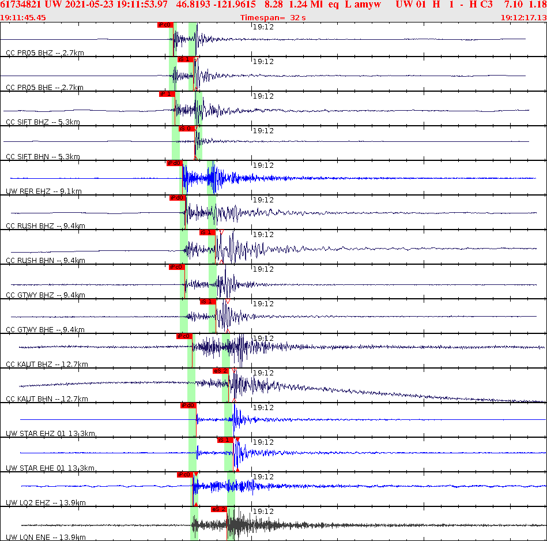Click the iPc0 pick flag on LO2 EHZ
This screenshot has height=541, width=547.
pyautogui.click(x=186, y=474)
